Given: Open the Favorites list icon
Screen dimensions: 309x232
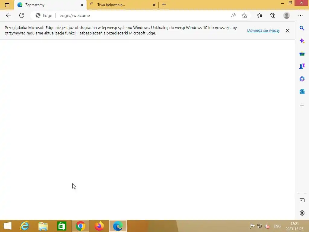Looking at the screenshot, I should (x=260, y=15).
